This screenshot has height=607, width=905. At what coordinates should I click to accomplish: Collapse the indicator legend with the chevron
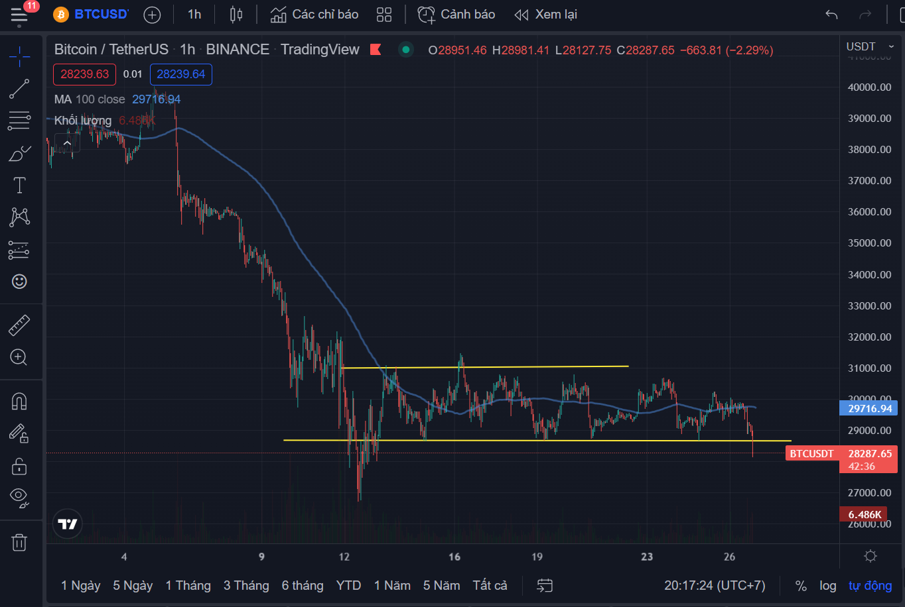tap(67, 142)
